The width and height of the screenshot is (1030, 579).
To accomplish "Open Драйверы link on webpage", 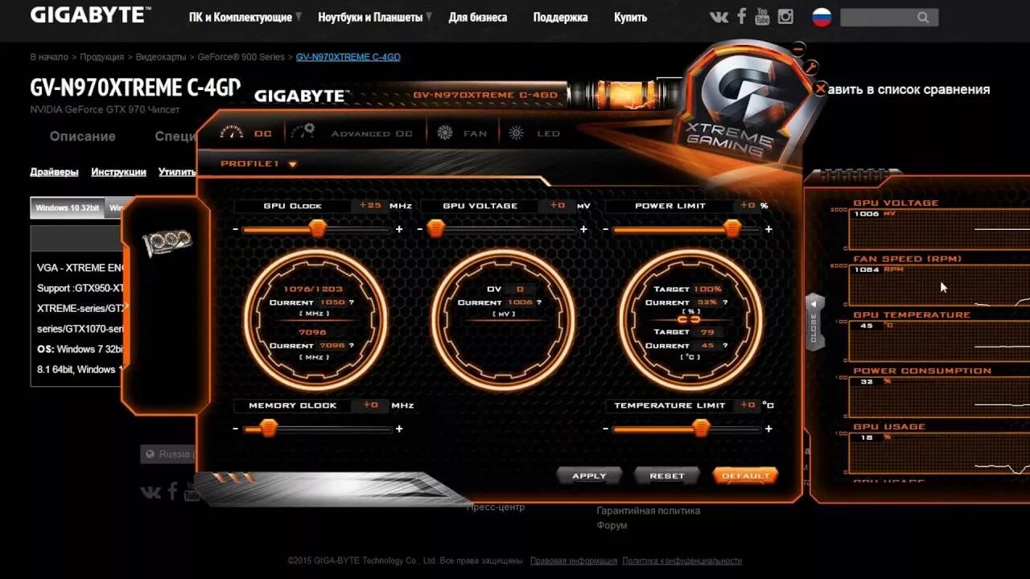I will (x=54, y=172).
